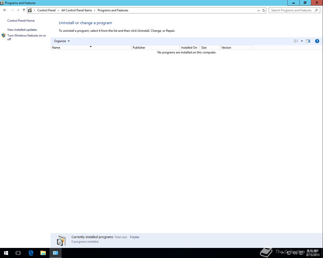
Task: Open the volume control in the tray
Action: click(295, 253)
